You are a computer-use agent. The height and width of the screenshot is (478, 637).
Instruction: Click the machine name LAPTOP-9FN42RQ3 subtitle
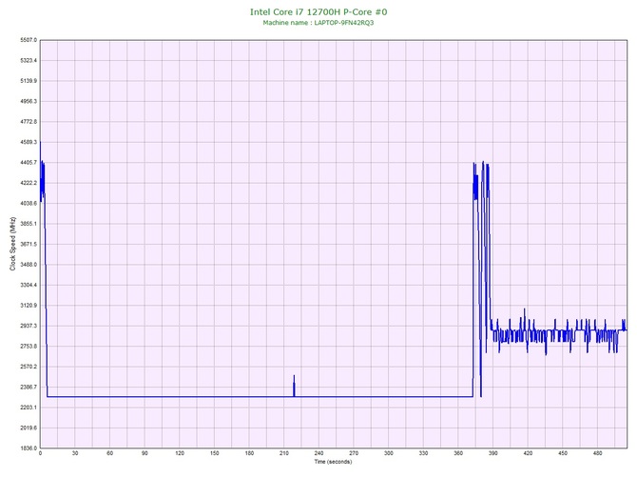point(318,23)
